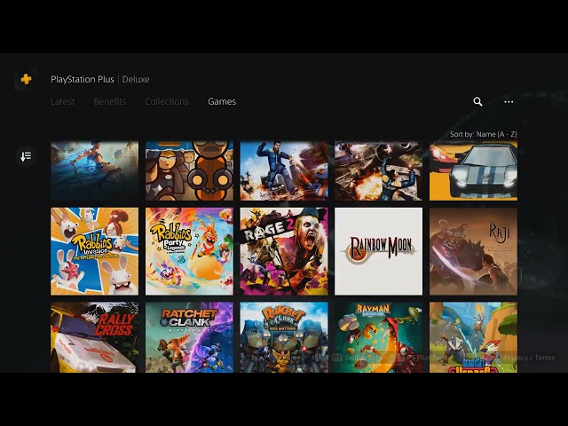
Task: Click the sort and filter icon
Action: point(26,156)
